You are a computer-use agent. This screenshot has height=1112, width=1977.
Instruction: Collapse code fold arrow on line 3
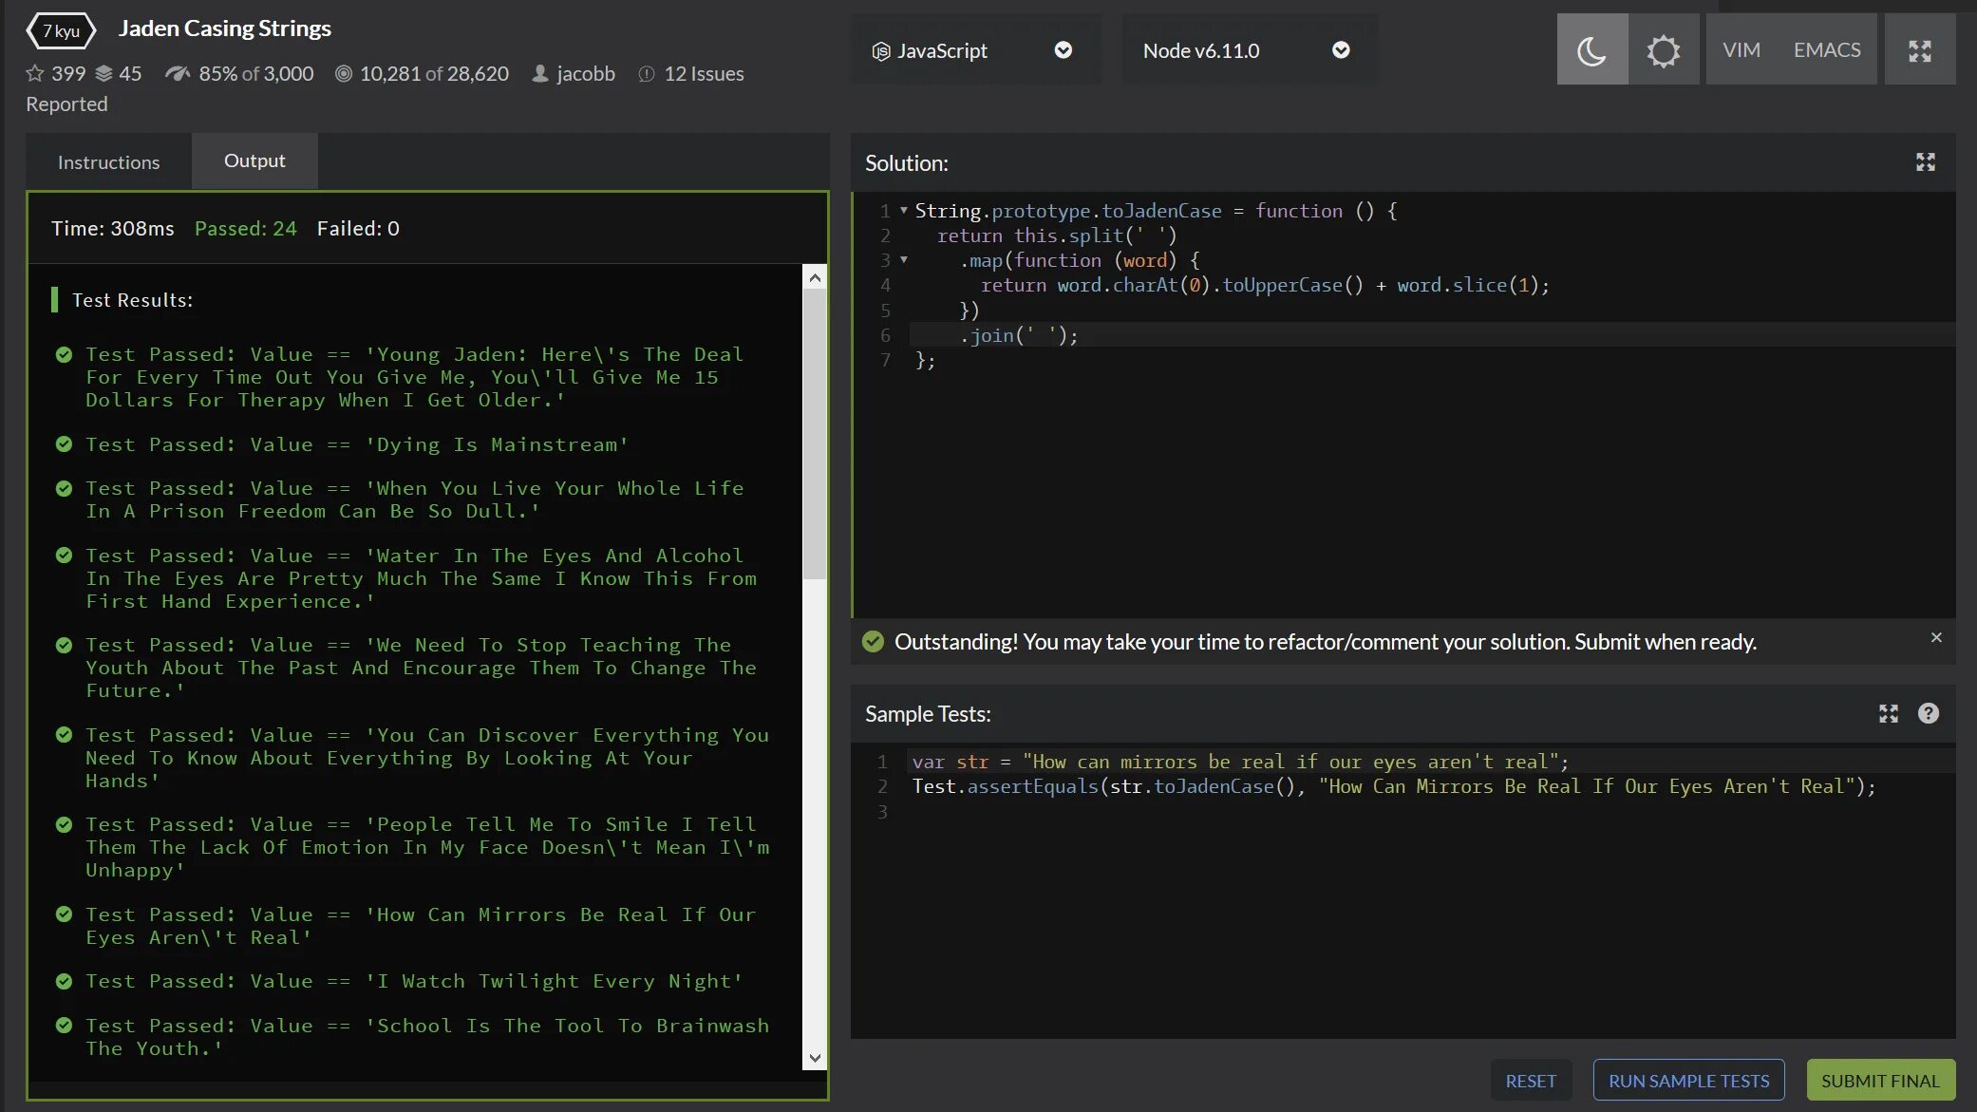904,259
